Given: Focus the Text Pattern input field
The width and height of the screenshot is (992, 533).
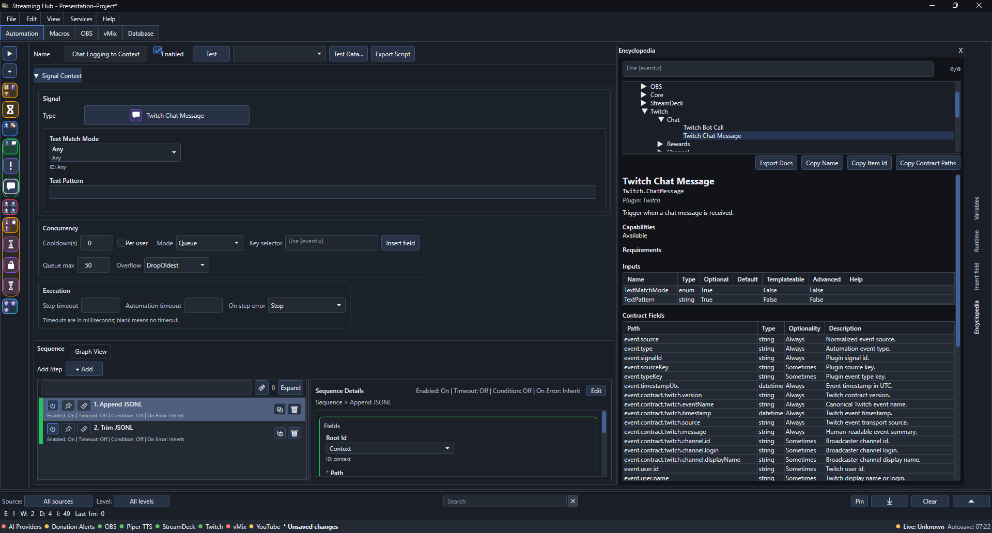Looking at the screenshot, I should 322,192.
